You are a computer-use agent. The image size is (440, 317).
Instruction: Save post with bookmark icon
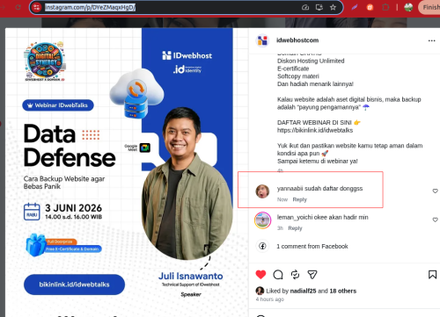[432, 275]
